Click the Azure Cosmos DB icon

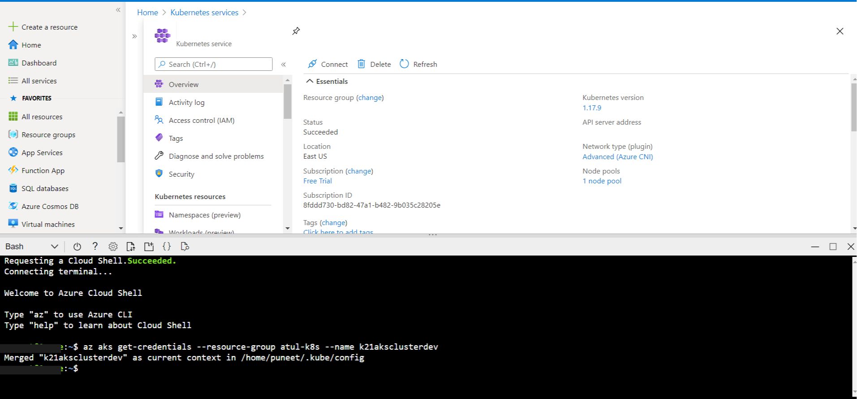point(13,206)
